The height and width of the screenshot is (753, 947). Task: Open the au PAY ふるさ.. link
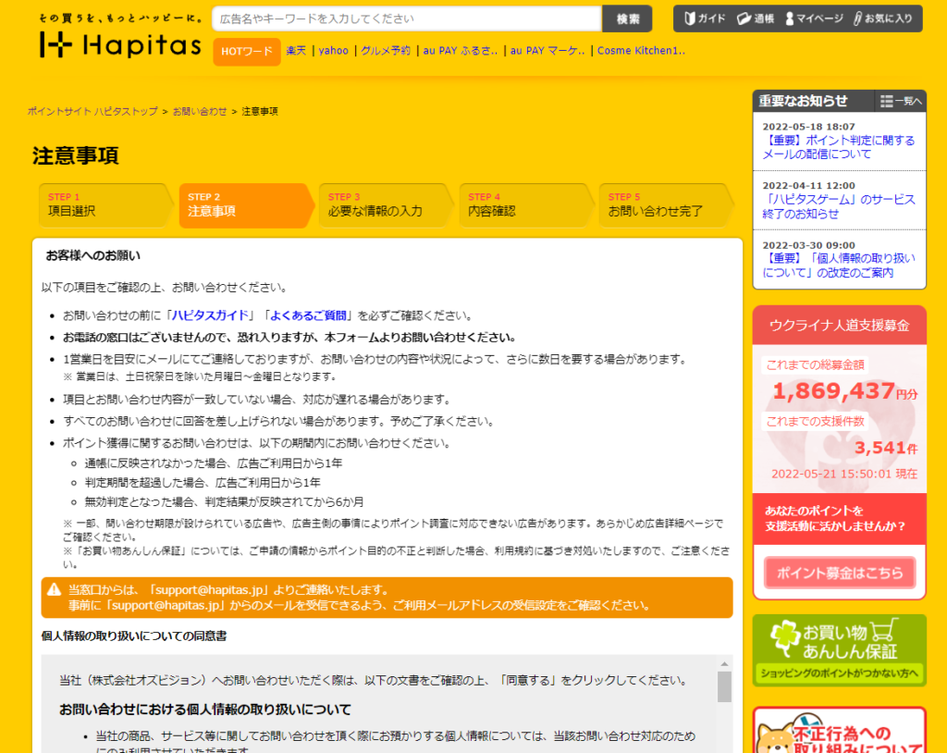tap(461, 51)
